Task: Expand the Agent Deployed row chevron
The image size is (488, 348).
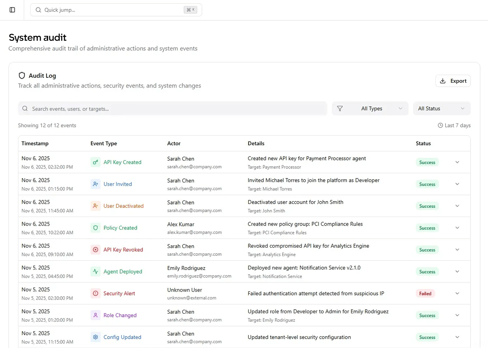Action: point(457,271)
